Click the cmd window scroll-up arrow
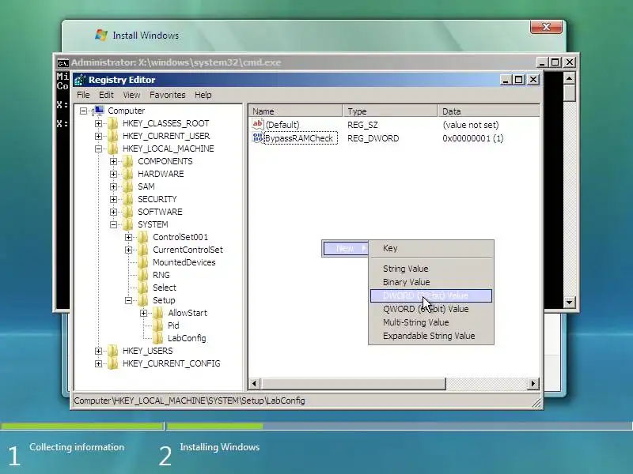 click(569, 78)
